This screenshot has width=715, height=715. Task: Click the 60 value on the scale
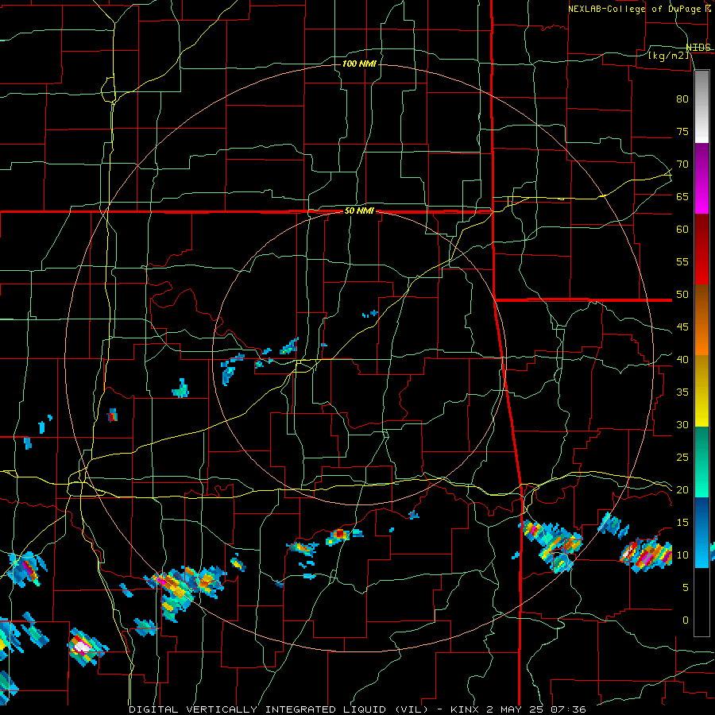[682, 230]
